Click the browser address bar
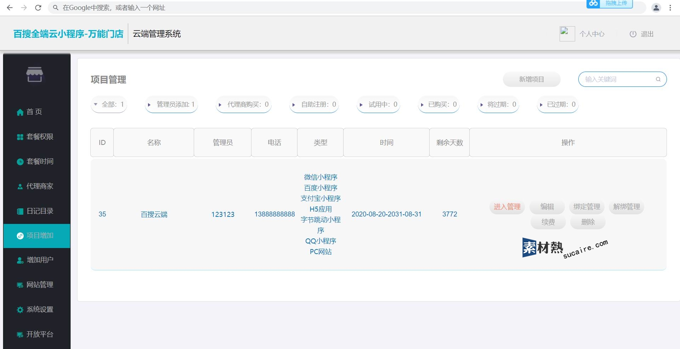The height and width of the screenshot is (349, 680). [x=347, y=7]
